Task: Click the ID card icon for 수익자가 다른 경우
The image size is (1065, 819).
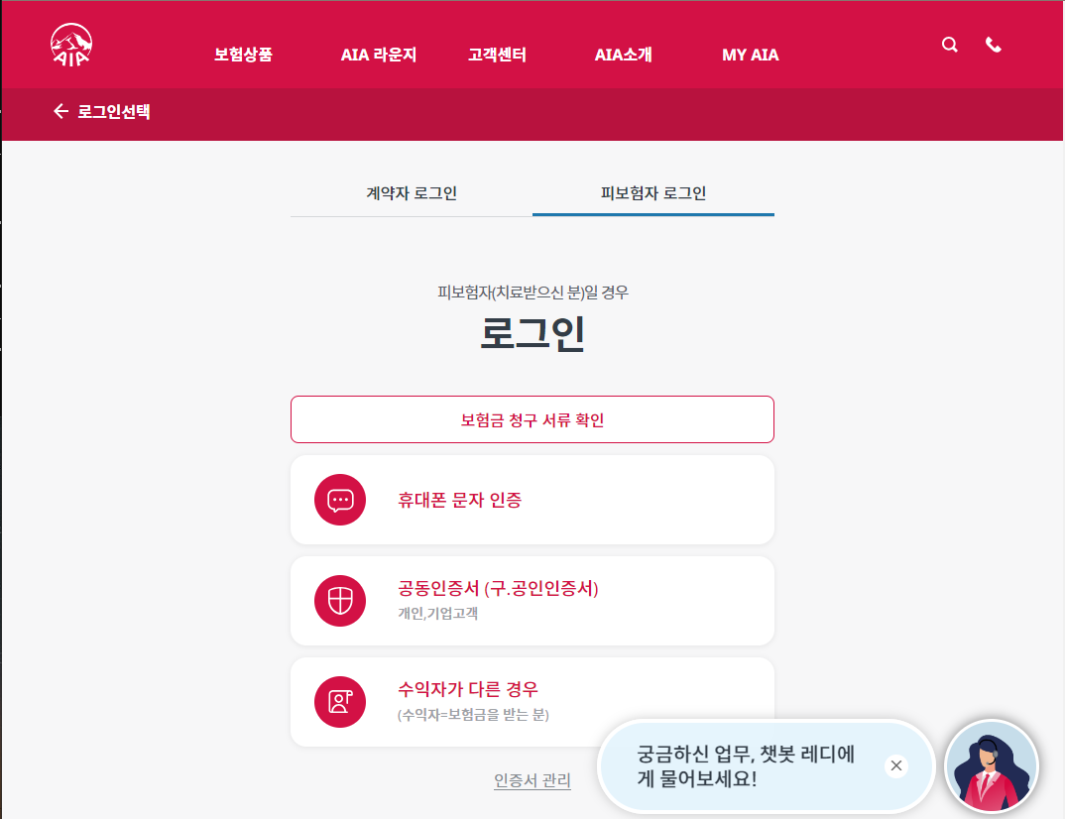Action: click(x=340, y=701)
